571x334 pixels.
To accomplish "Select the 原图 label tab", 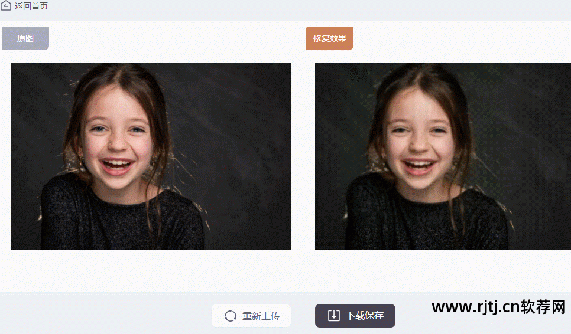I will (25, 38).
